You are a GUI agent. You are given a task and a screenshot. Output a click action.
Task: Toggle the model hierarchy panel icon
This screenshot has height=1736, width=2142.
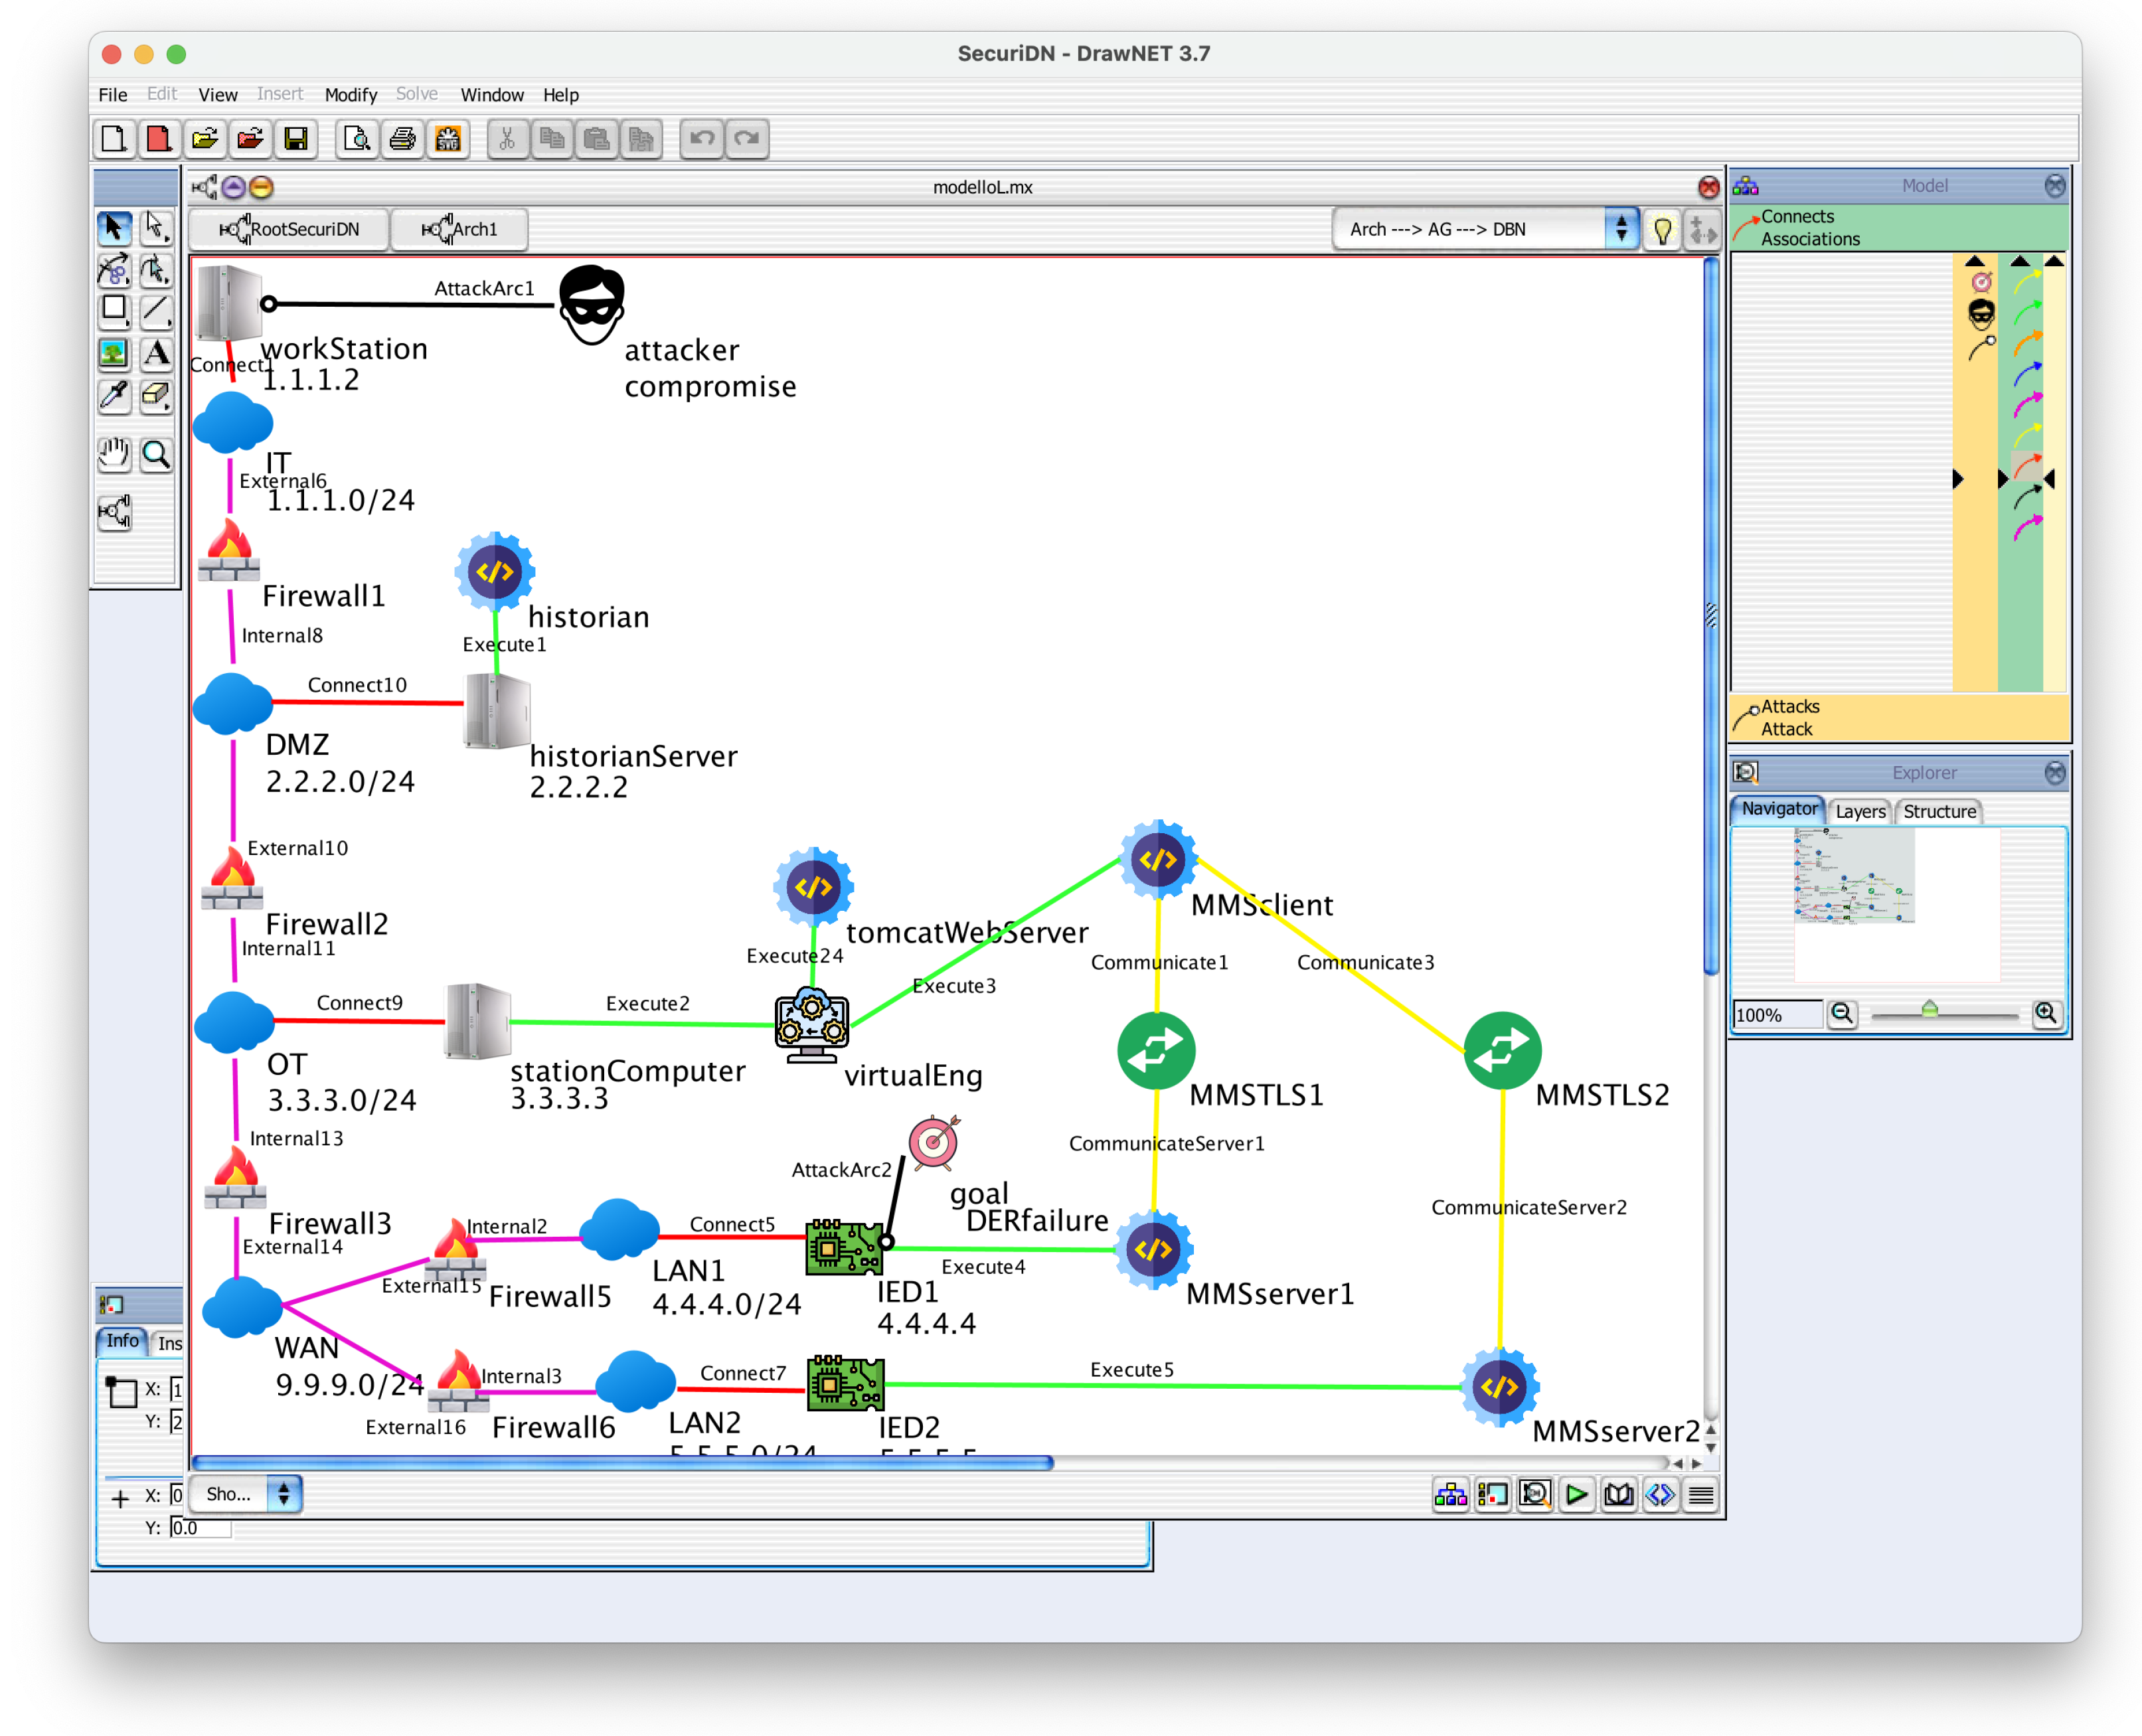(x=1450, y=1494)
